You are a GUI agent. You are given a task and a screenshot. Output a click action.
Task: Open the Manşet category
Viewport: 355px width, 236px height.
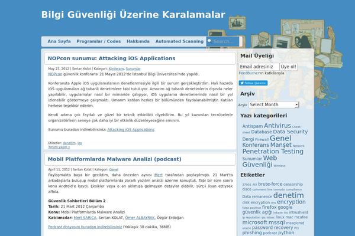(280, 145)
